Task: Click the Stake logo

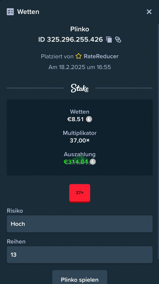Action: click(80, 88)
